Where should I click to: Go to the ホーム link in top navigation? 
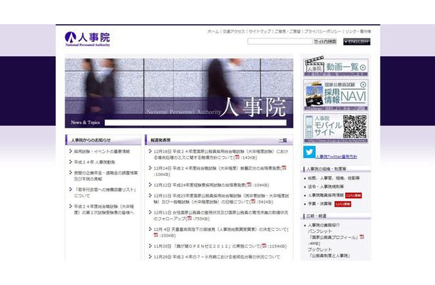[213, 31]
